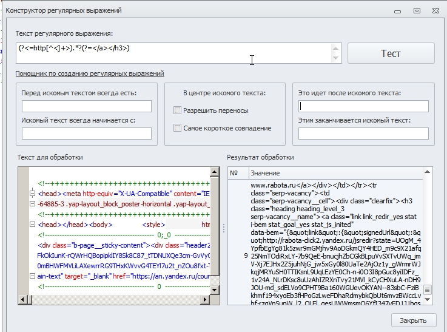
Task: Click source text scroll left arrow
Action: [x=22, y=299]
